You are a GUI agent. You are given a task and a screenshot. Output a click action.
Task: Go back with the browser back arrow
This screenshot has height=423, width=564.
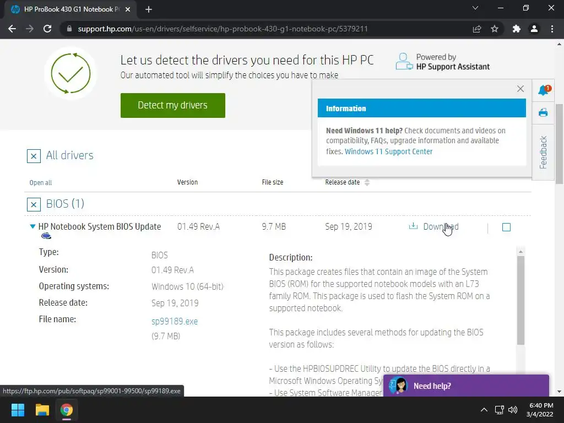[x=12, y=29]
